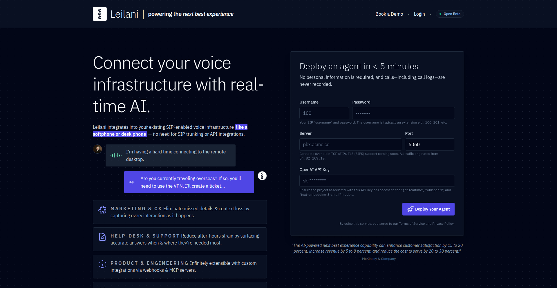Click the expand-arrows icon beside Product & Engineering
This screenshot has height=288, width=557.
pos(102,264)
